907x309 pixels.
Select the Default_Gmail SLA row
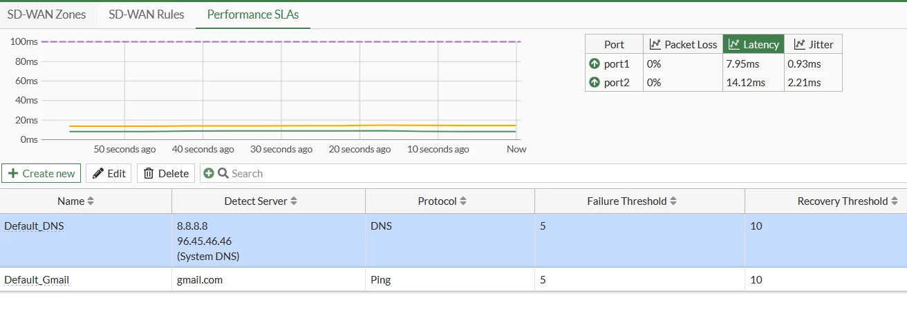[x=453, y=279]
